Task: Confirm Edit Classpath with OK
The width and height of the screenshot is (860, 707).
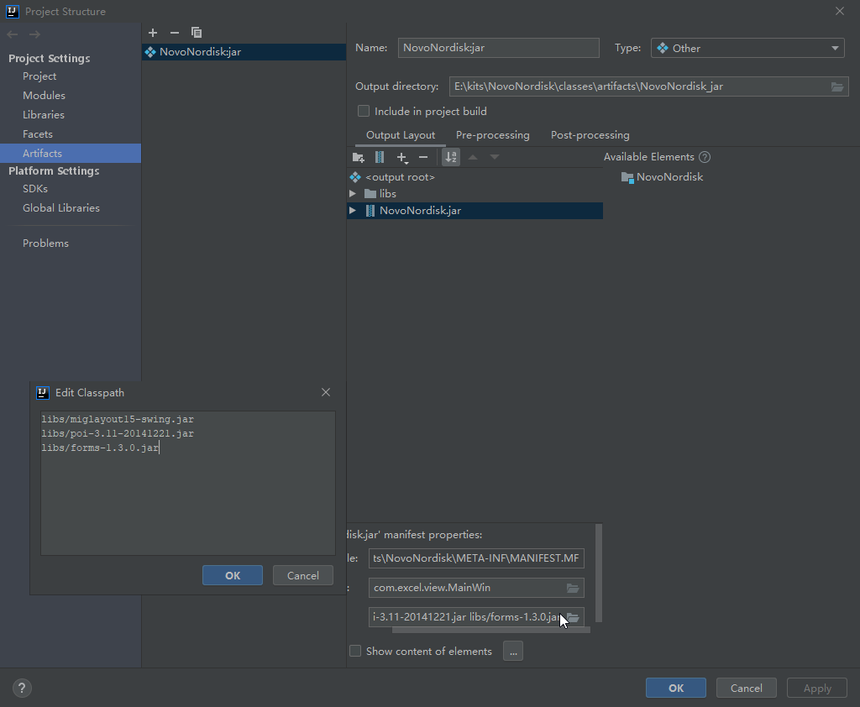Action: point(233,575)
